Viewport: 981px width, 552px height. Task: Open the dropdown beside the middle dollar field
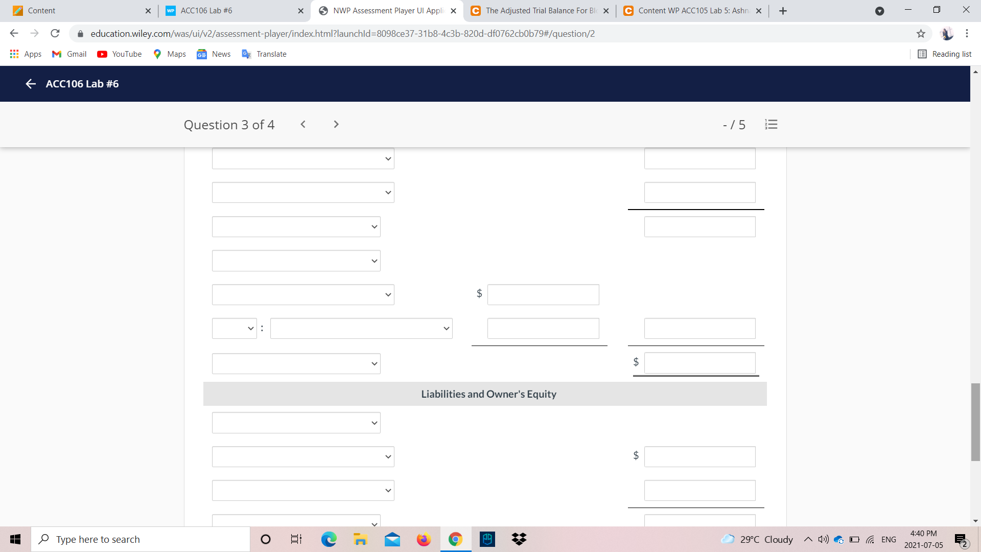303,294
